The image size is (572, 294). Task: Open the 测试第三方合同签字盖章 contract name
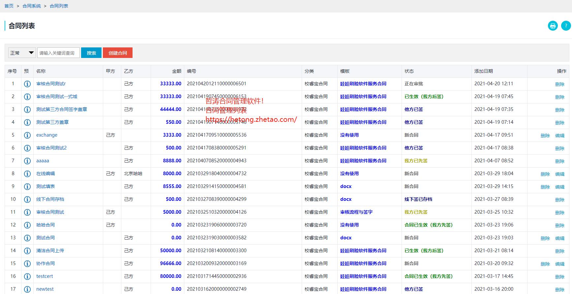click(62, 109)
